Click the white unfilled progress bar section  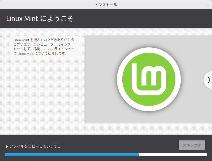tap(173, 155)
